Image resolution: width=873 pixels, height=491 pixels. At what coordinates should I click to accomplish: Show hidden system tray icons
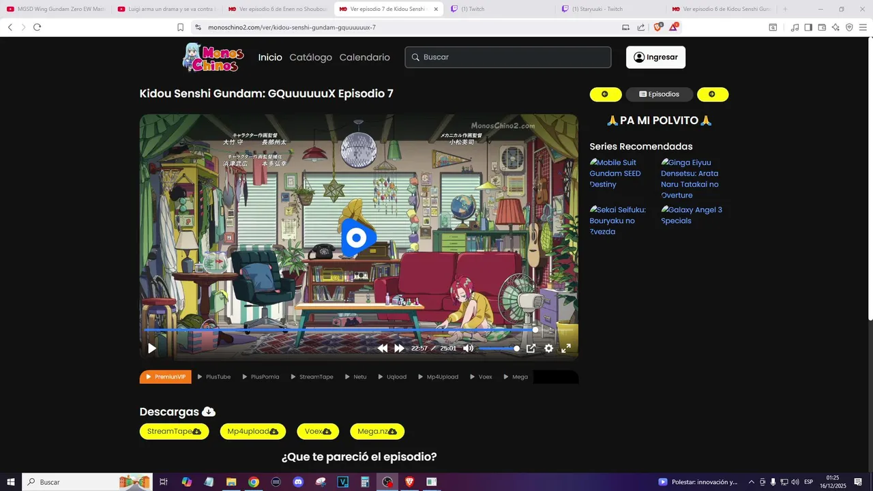pos(752,482)
